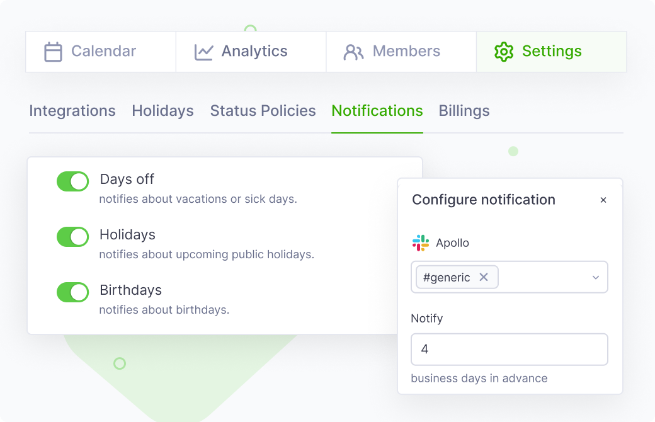Image resolution: width=655 pixels, height=422 pixels.
Task: Select the #generic channel chip
Action: (447, 277)
